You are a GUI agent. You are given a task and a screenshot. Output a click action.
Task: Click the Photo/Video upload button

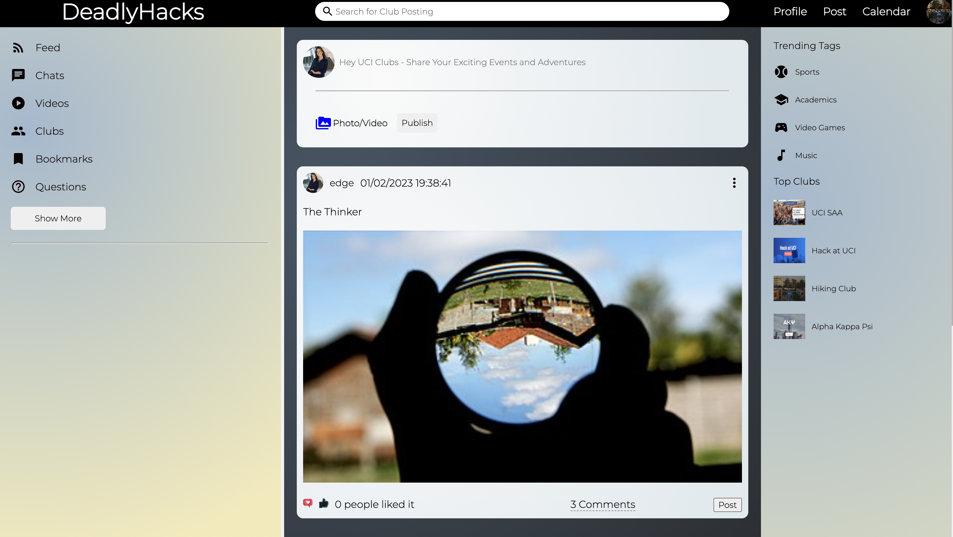[x=351, y=123]
